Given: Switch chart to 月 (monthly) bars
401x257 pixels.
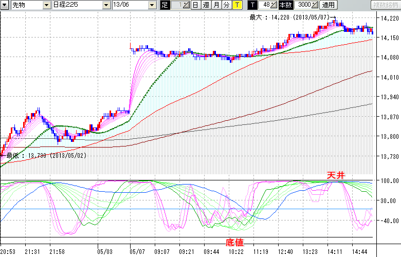Looking at the screenshot, I should (x=216, y=5).
